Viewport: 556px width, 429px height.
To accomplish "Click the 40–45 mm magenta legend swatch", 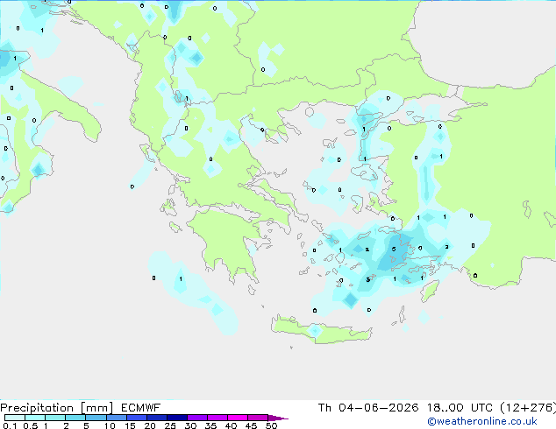I will (x=238, y=418).
